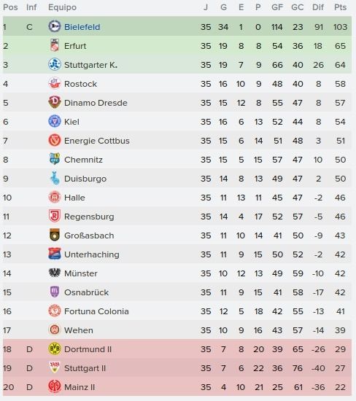Select the Kiel table row
The height and width of the screenshot is (401, 356).
tap(177, 122)
